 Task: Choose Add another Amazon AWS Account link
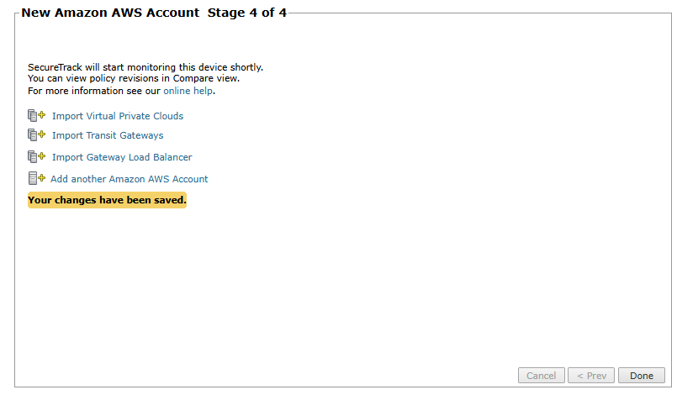[129, 179]
